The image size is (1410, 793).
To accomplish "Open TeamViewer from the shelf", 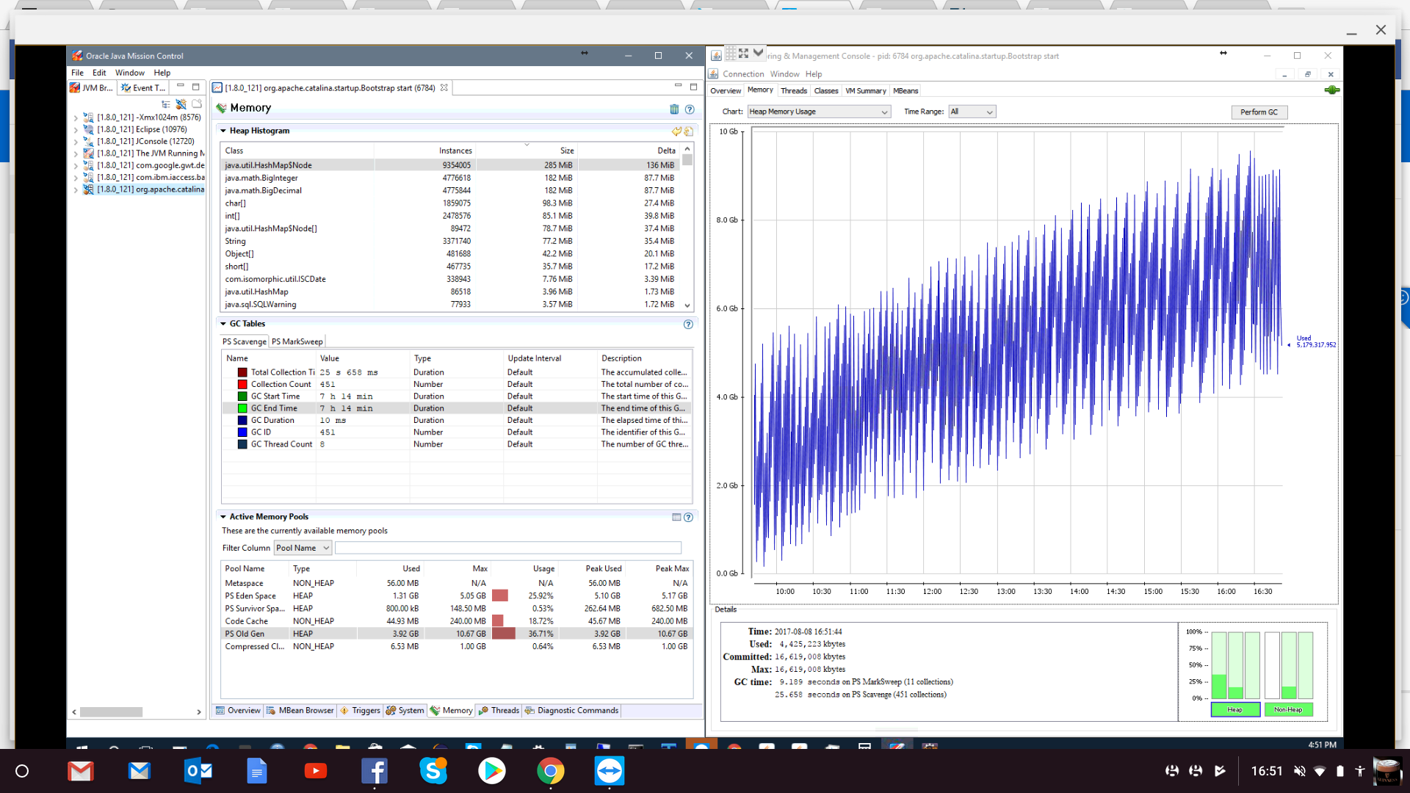I will tap(610, 771).
